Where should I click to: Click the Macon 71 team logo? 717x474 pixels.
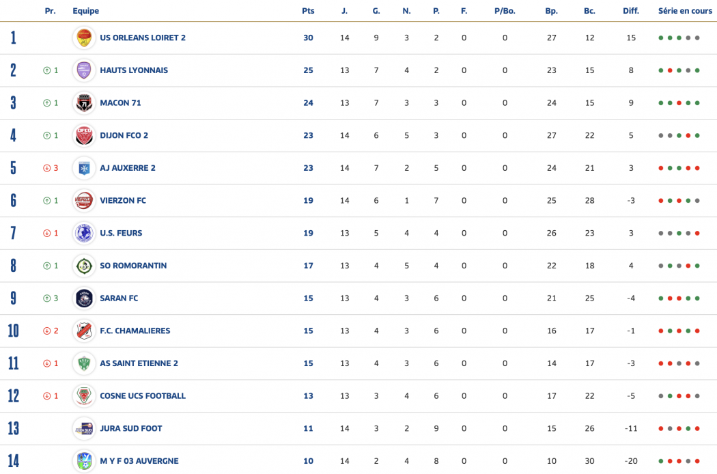(84, 103)
